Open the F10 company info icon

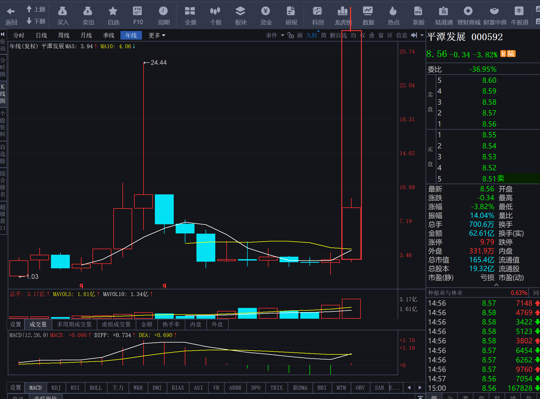pyautogui.click(x=138, y=11)
